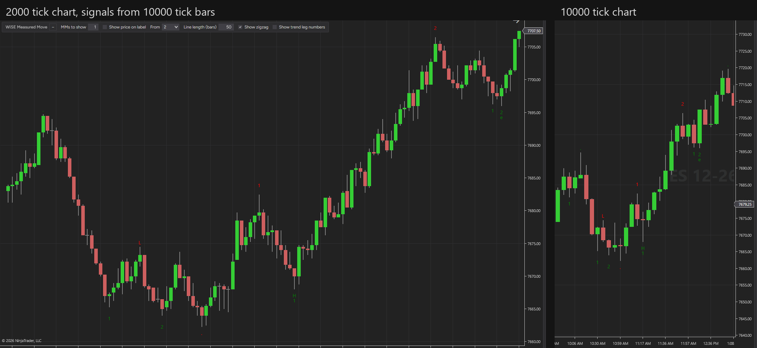Image resolution: width=757 pixels, height=348 pixels.
Task: Click the red 2 signal marker atop the 2000 tick chart
Action: coord(435,28)
